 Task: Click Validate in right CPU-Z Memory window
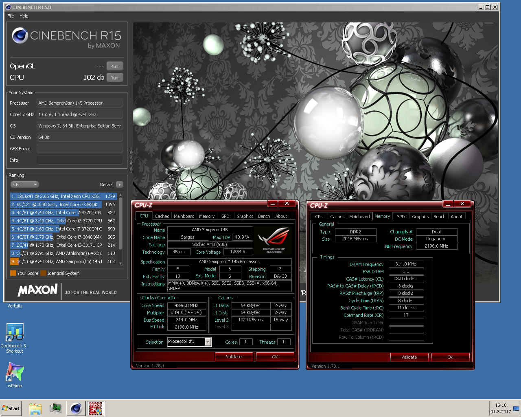pyautogui.click(x=409, y=357)
